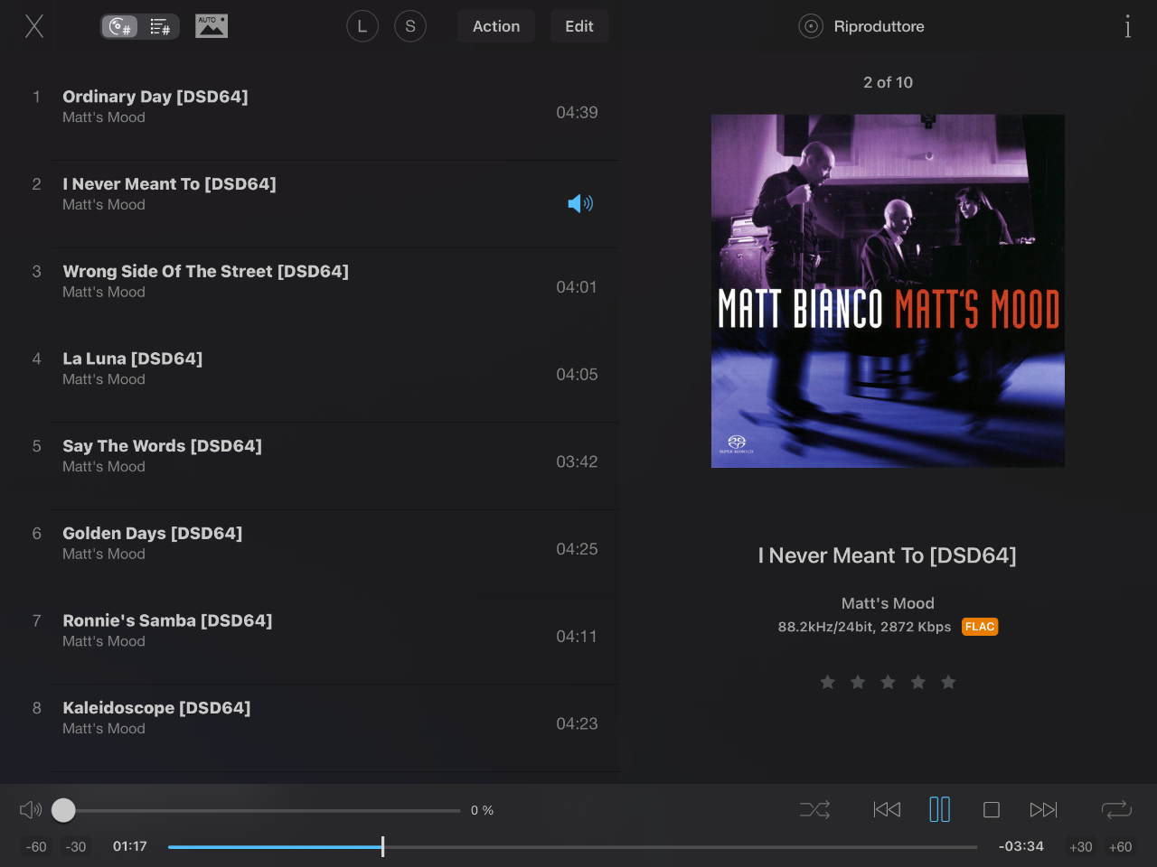This screenshot has width=1157, height=867.
Task: Click the now-playing speaker indicator on track 2
Action: pos(580,203)
